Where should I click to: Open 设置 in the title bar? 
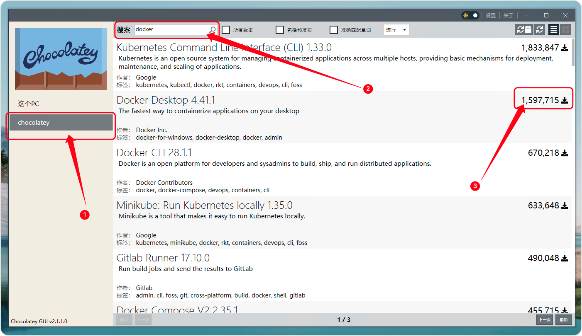(491, 15)
